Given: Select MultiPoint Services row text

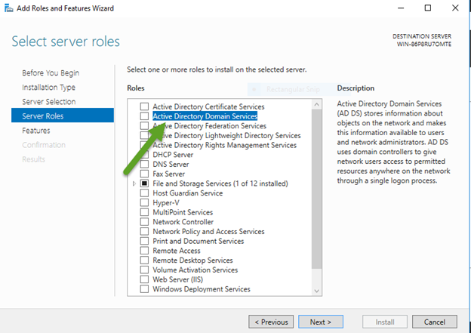Looking at the screenshot, I should tap(183, 212).
